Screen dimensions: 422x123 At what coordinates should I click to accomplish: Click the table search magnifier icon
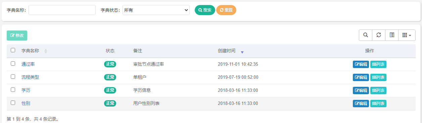366,35
